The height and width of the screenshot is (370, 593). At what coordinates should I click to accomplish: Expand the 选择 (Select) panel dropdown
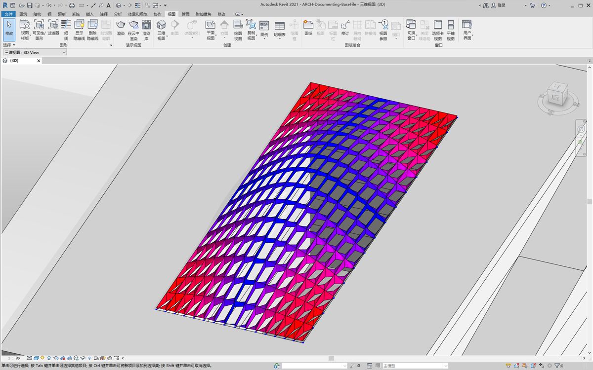pos(9,45)
